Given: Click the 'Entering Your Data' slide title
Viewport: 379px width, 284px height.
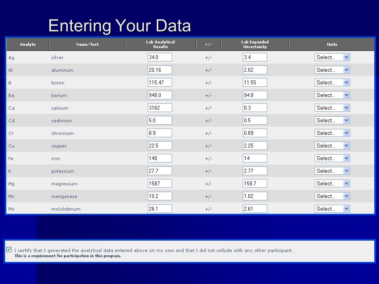Looking at the screenshot, I should click(x=120, y=26).
